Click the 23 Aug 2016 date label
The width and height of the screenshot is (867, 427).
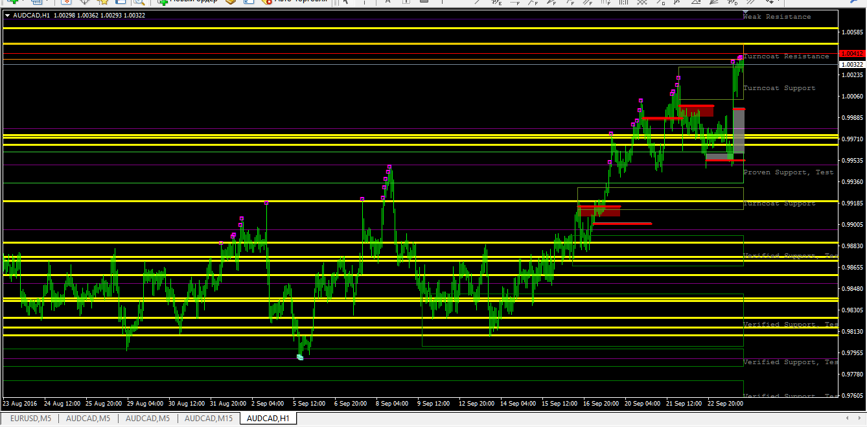(x=20, y=403)
